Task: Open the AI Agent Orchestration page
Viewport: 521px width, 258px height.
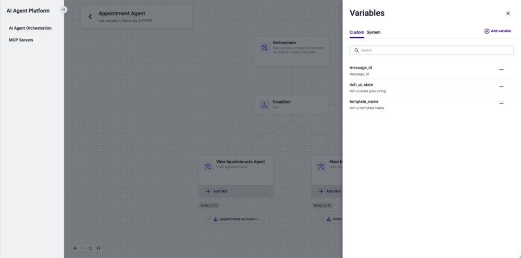Action: pyautogui.click(x=30, y=28)
